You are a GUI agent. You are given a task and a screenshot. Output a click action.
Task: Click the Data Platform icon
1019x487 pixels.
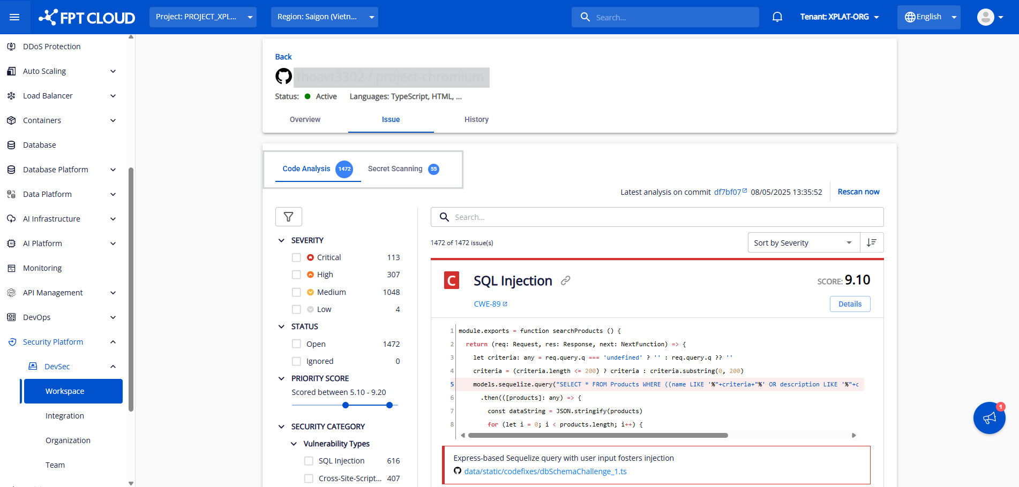tap(11, 194)
